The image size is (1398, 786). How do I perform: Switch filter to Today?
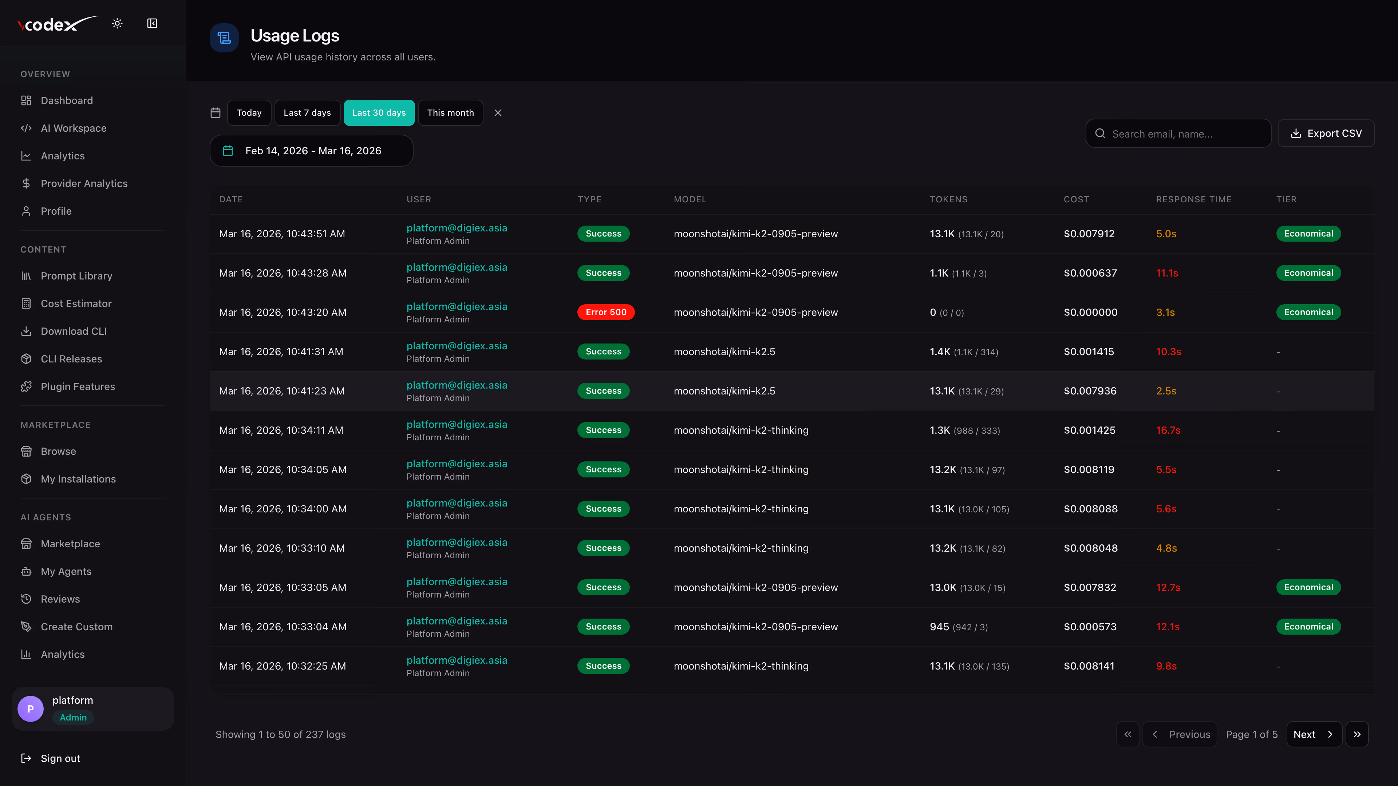(249, 113)
